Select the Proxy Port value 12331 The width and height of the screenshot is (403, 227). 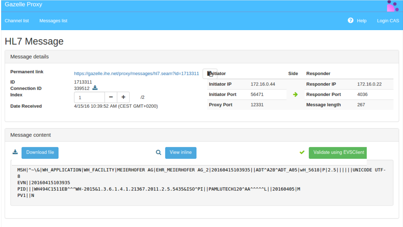coord(257,104)
